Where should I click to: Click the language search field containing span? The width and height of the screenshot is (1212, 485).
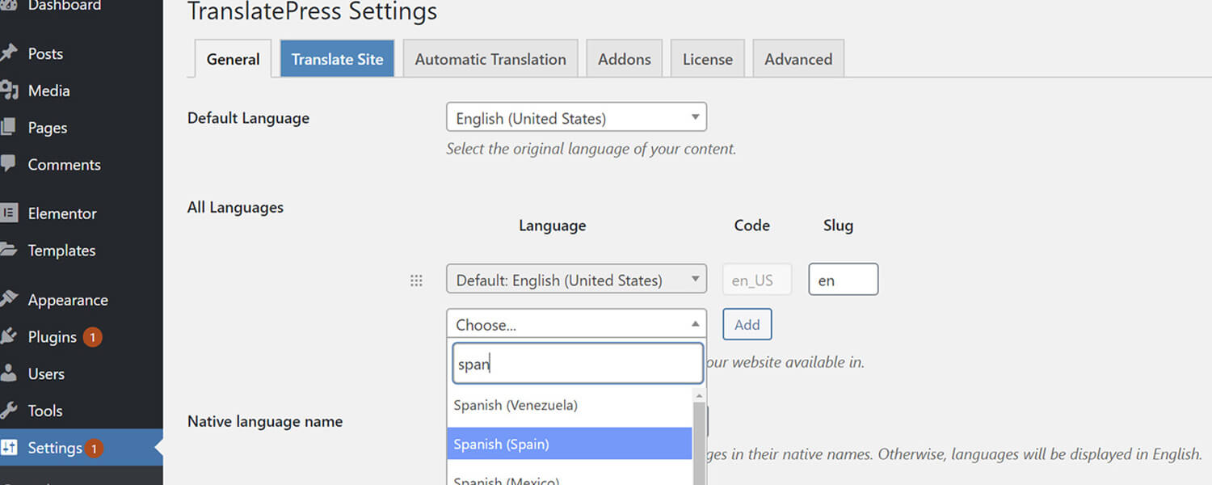(577, 364)
